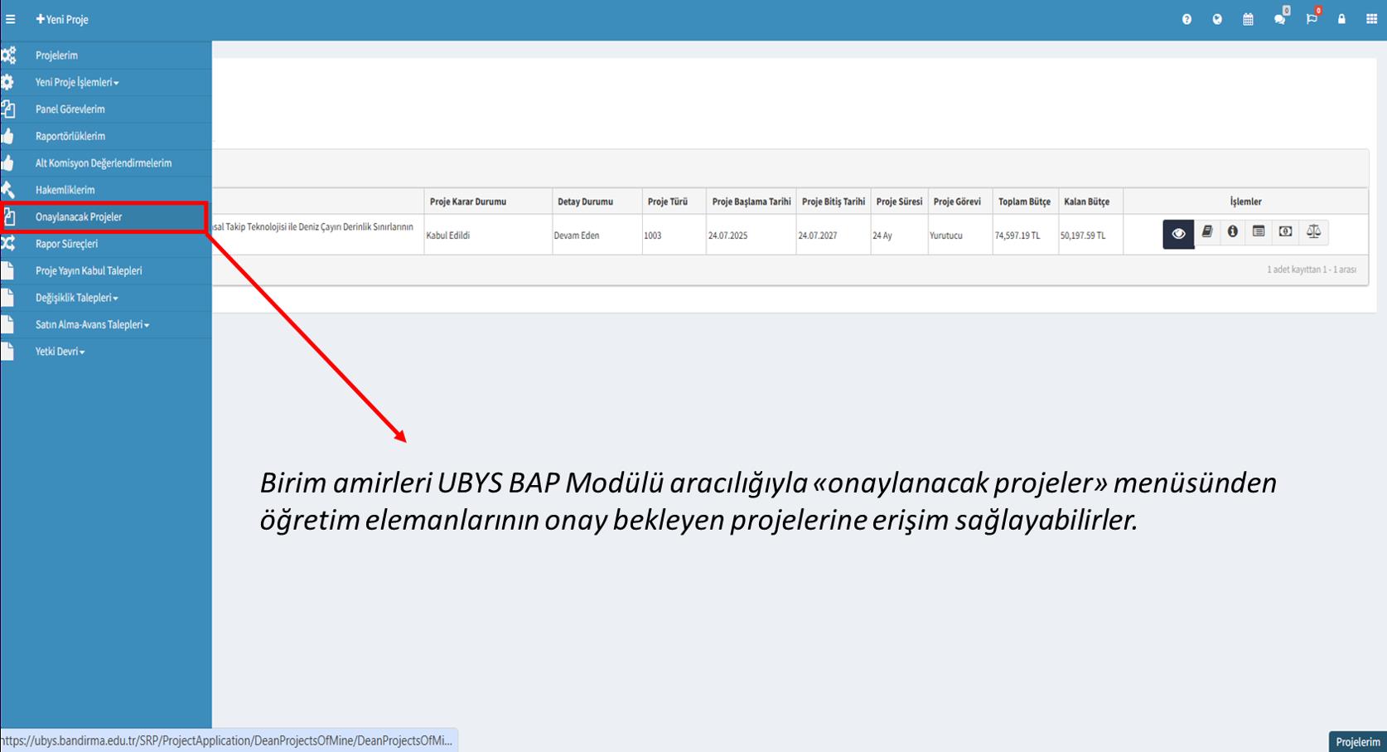Screen dimensions: 1387x752
Task: Click the Yeni Proje button
Action: 62,19
